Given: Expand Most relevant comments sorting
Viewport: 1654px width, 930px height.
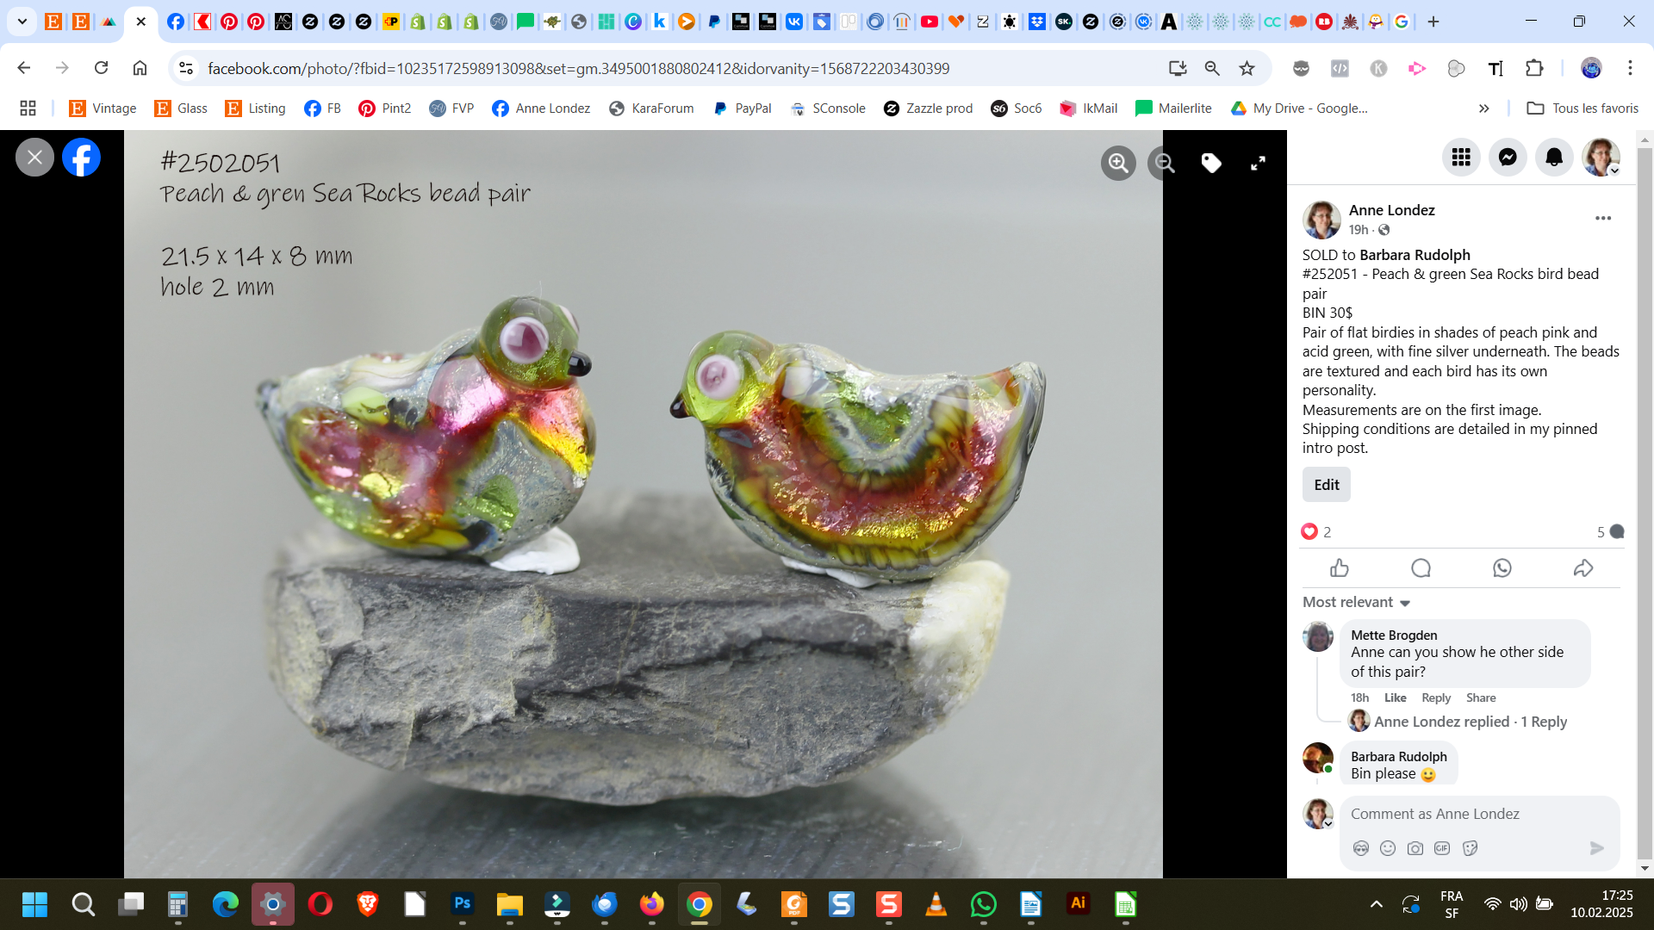Looking at the screenshot, I should 1356,603.
